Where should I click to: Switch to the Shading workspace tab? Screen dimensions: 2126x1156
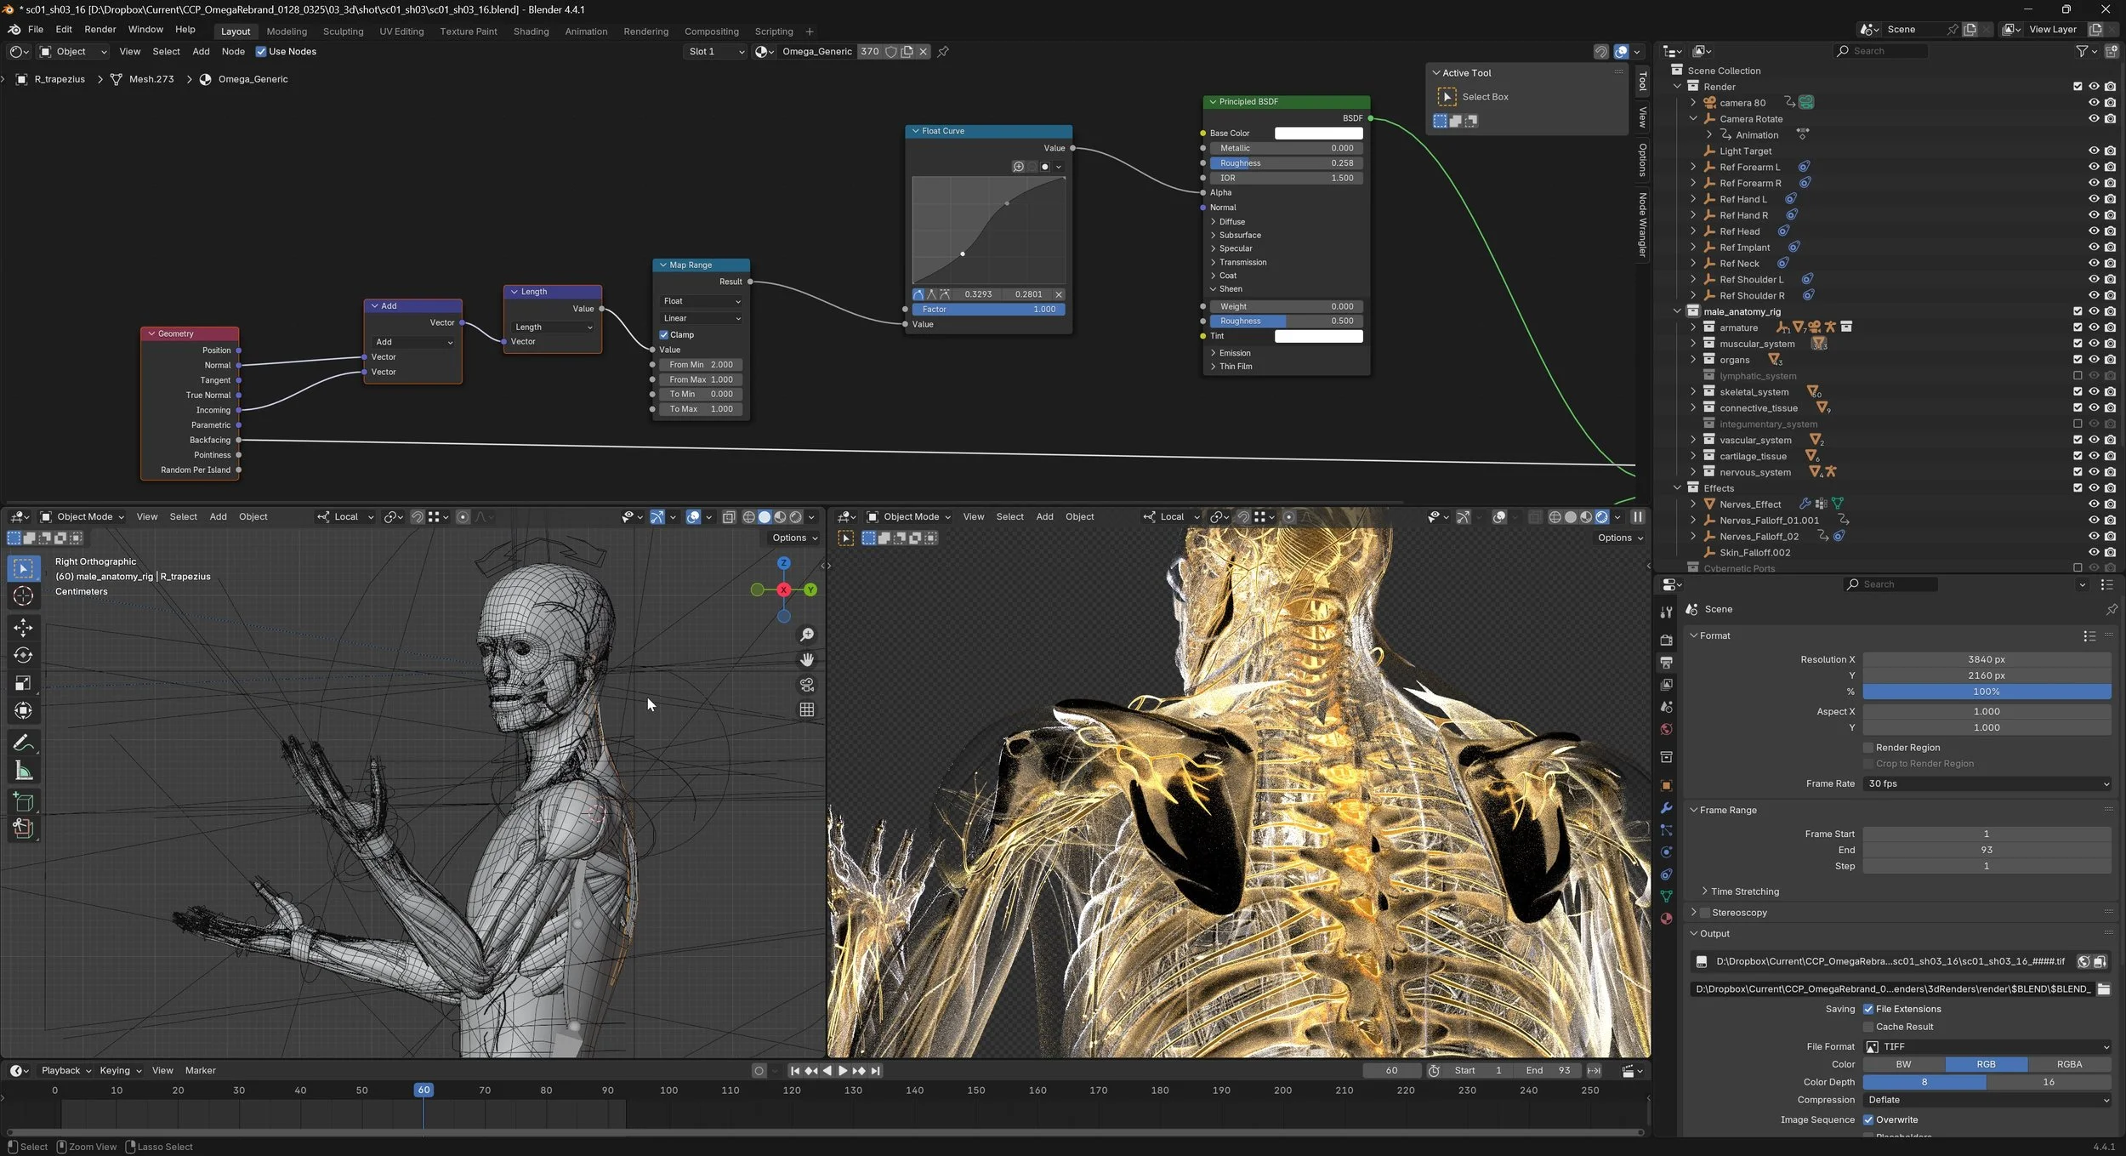[531, 31]
